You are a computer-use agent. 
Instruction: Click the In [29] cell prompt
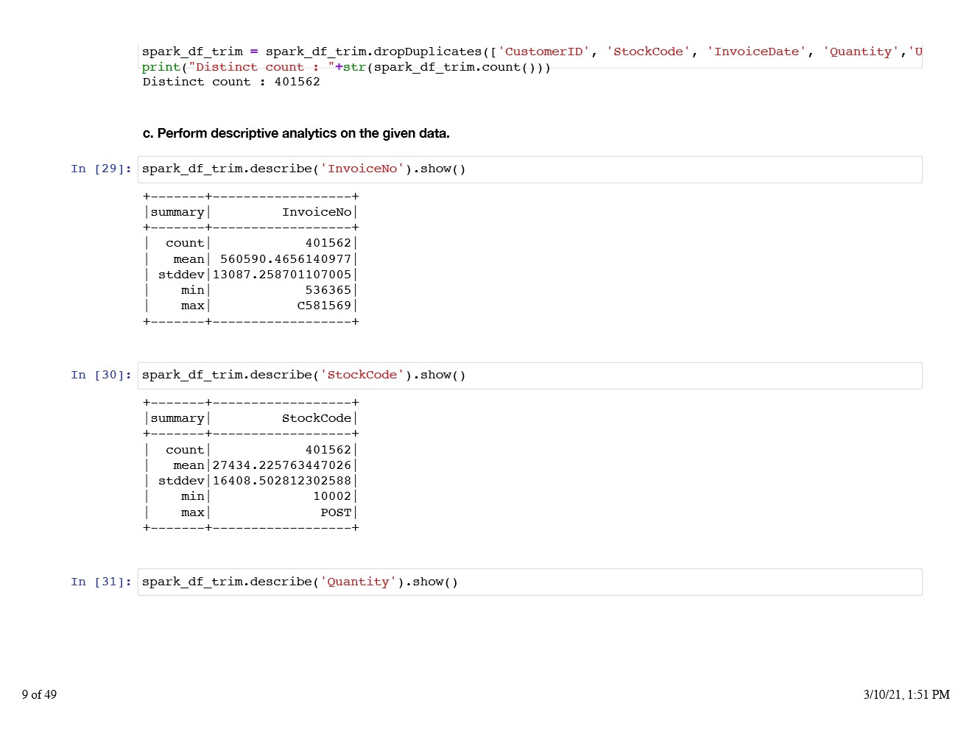point(101,169)
